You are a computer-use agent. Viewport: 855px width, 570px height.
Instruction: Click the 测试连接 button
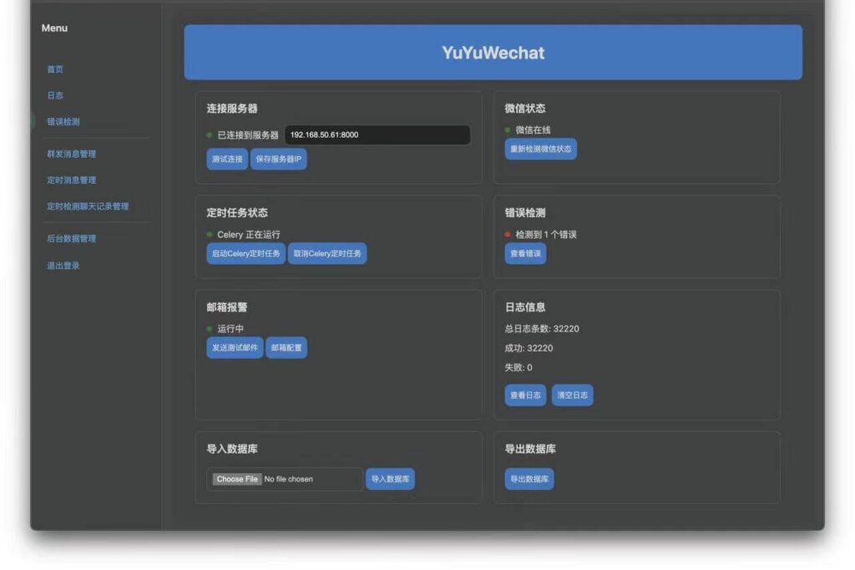pos(227,159)
